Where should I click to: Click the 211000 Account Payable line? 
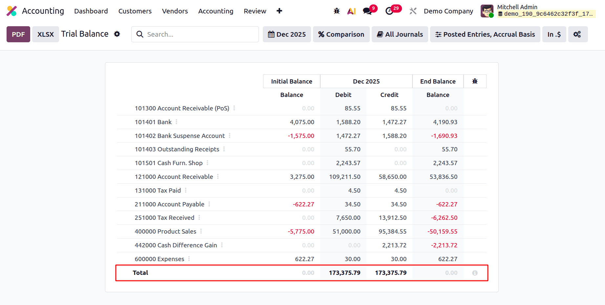click(169, 204)
